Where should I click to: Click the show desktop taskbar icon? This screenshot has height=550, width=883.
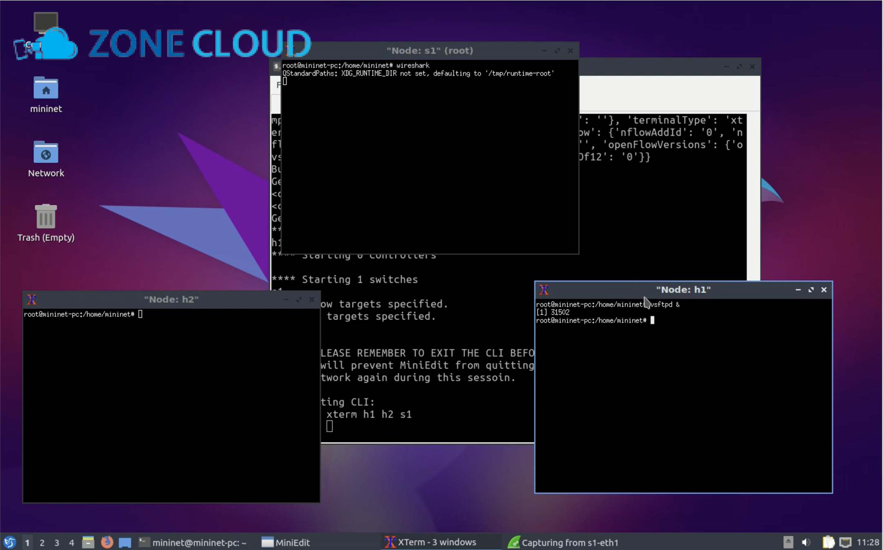click(x=125, y=542)
